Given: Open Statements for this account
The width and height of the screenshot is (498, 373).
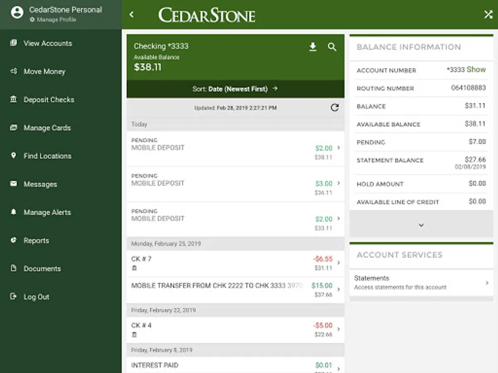Looking at the screenshot, I should click(421, 282).
